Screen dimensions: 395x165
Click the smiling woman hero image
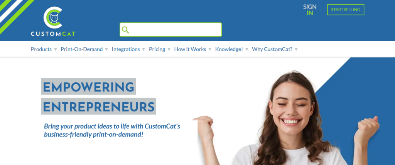(287, 118)
